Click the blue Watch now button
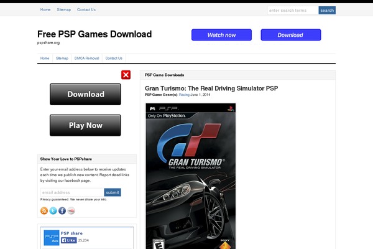Image resolution: width=373 pixels, height=249 pixels. 221,35
